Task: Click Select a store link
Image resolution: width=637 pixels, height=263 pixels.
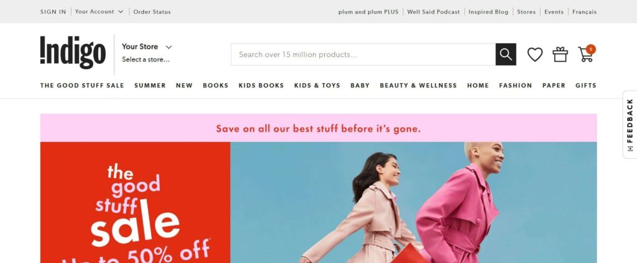Action: click(x=146, y=60)
